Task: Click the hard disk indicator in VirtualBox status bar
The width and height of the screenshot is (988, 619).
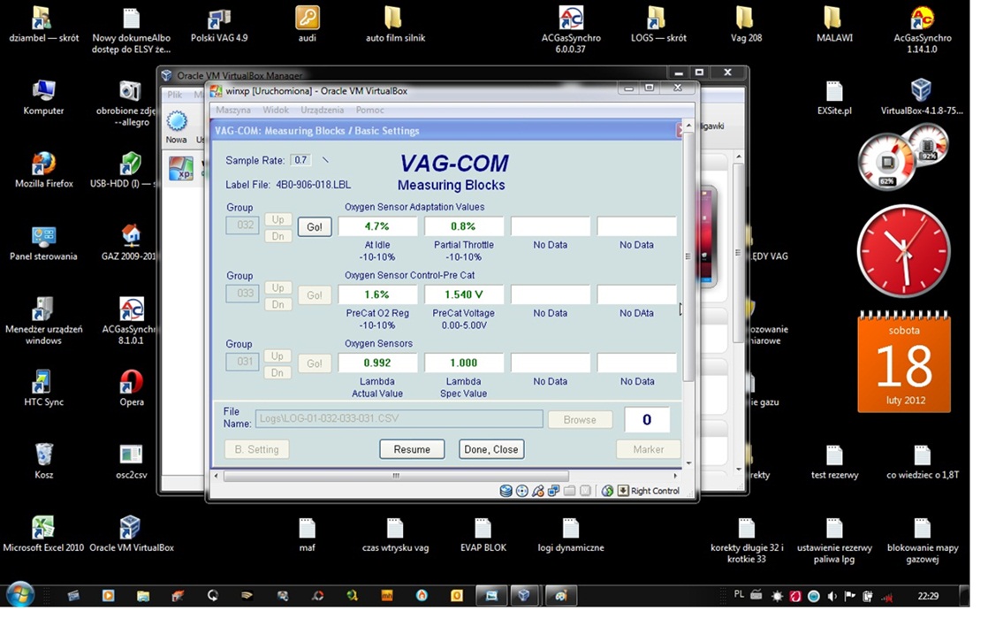Action: point(505,491)
